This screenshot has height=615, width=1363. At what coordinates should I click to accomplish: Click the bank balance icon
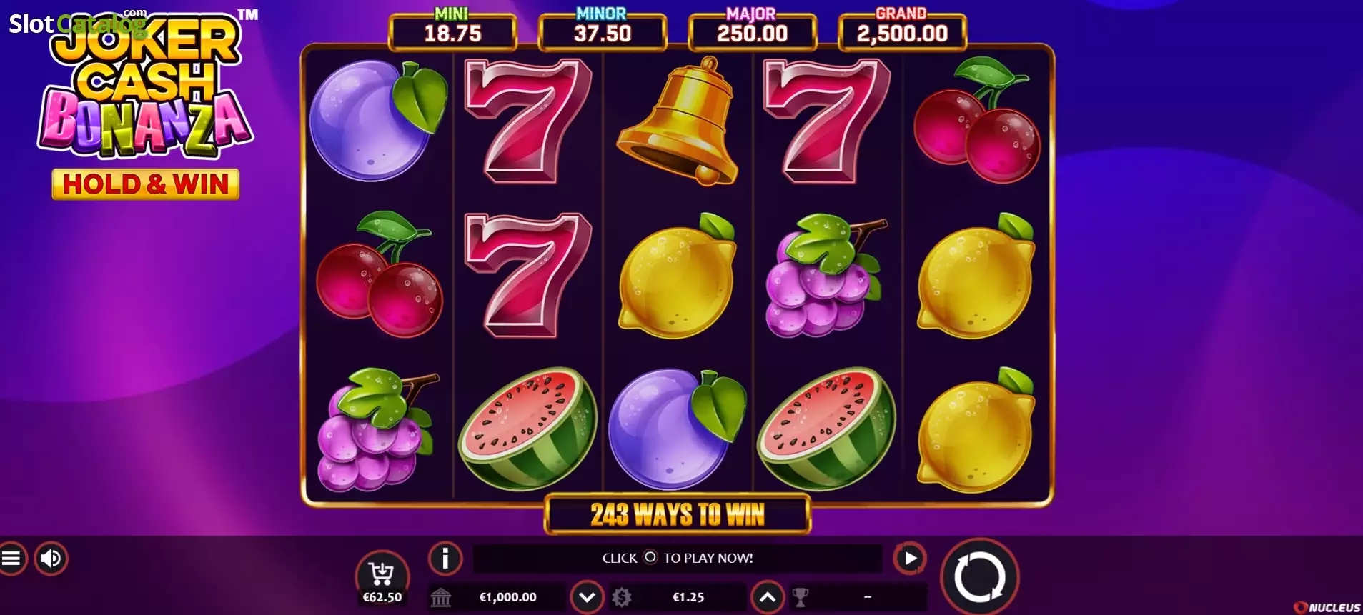[x=441, y=597]
